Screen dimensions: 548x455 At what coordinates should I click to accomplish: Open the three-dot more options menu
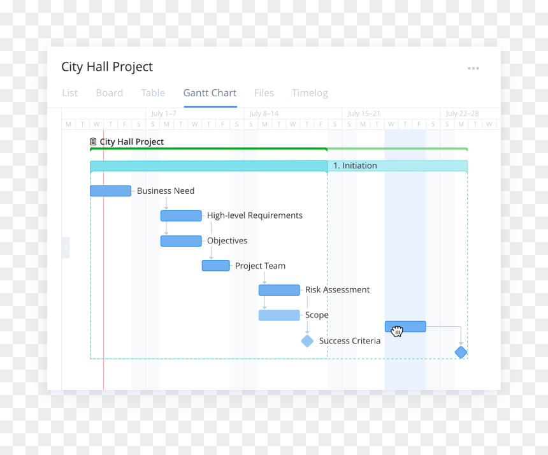pos(473,68)
